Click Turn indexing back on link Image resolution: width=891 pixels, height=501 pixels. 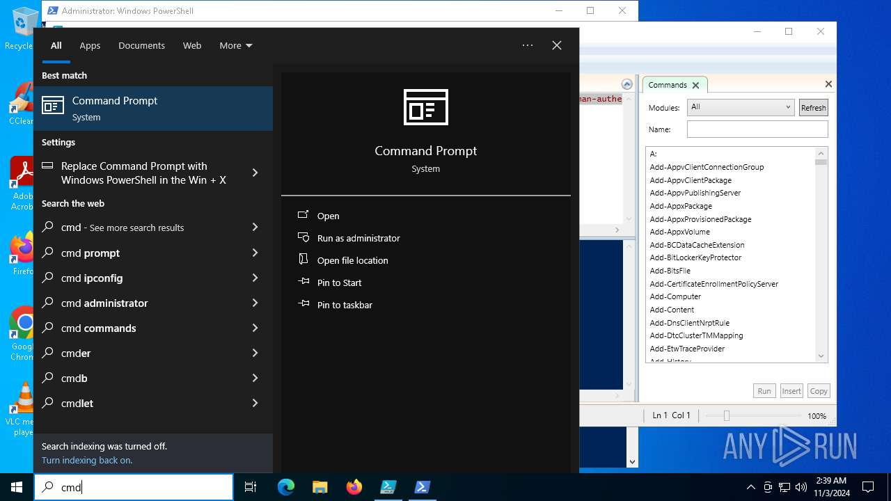pos(87,460)
